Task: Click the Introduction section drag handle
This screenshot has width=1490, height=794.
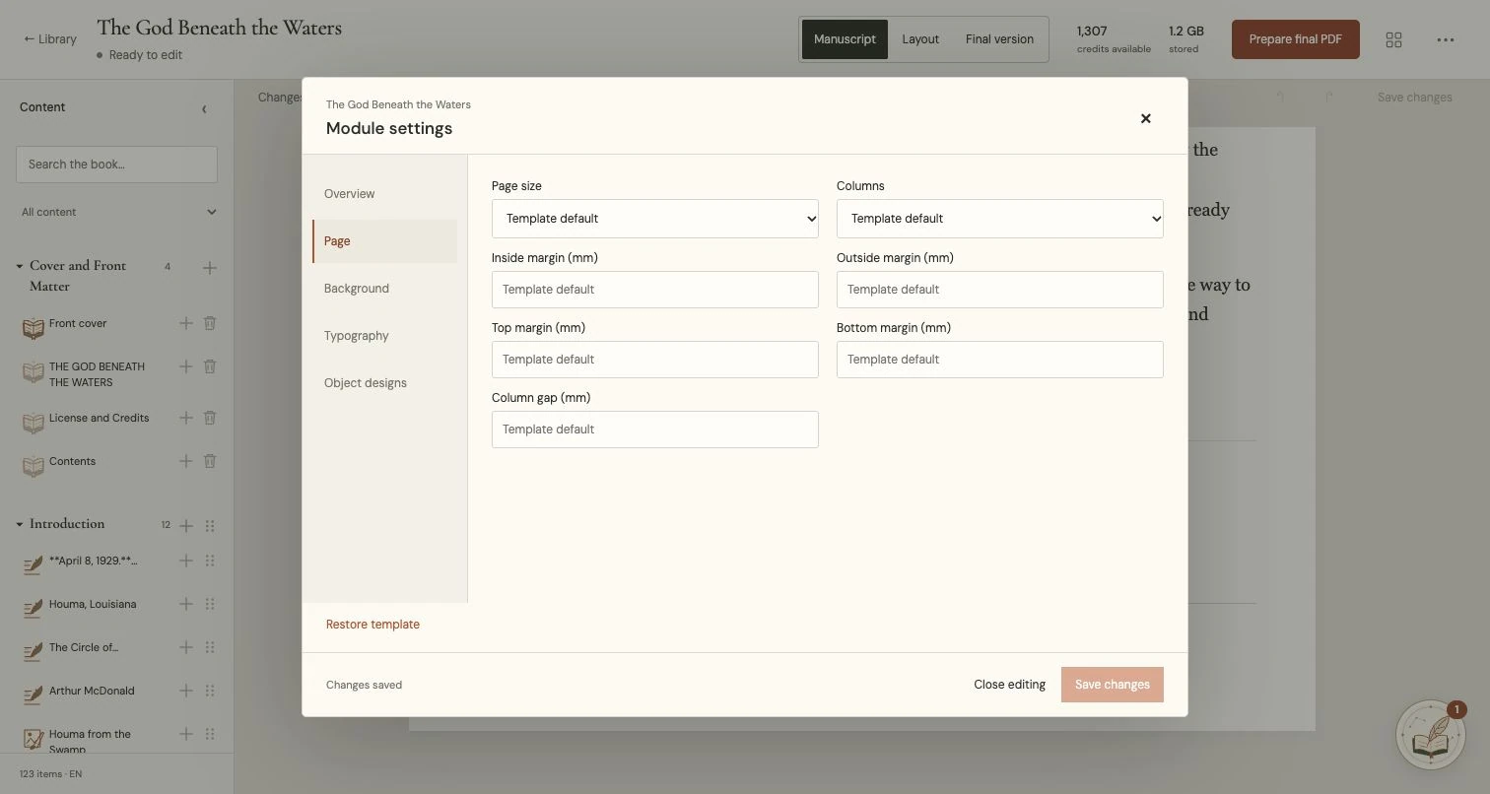Action: (x=210, y=525)
